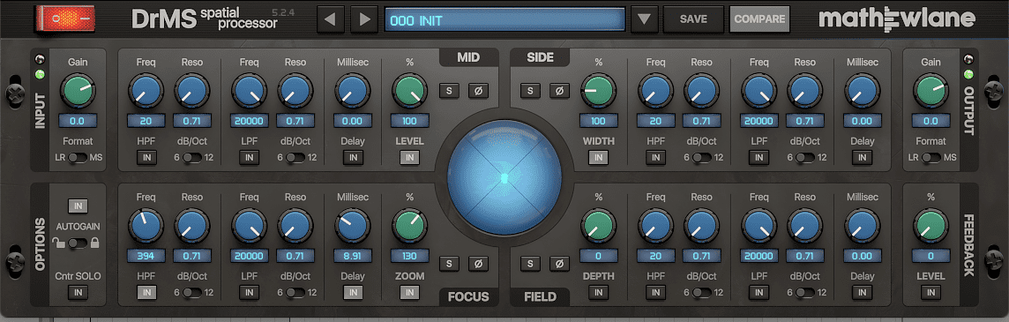
Task: Select the SIDE section label tab
Action: coord(540,57)
